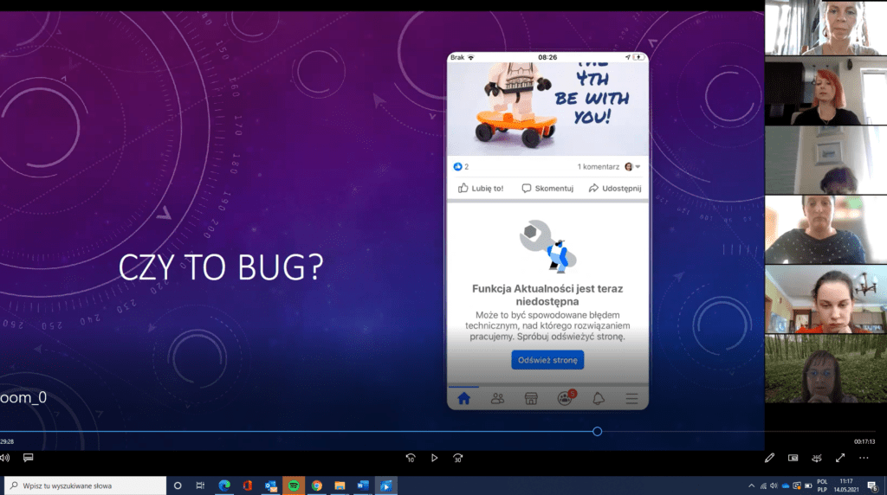Open Microsoft Office from the taskbar

247,485
